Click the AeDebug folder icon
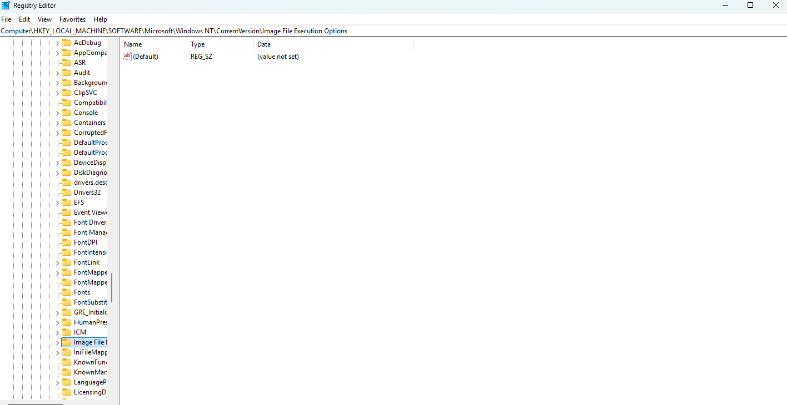 coord(67,43)
